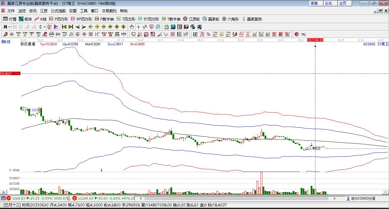
Task: Toggle the 权 price adjustment button
Action: click(49, 27)
